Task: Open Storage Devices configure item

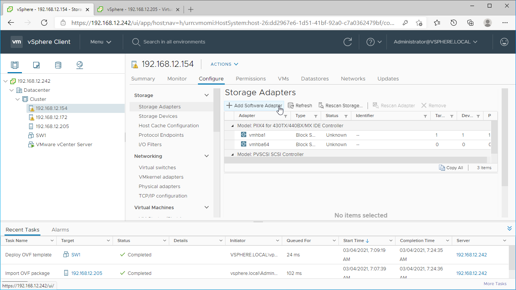Action: pyautogui.click(x=158, y=116)
